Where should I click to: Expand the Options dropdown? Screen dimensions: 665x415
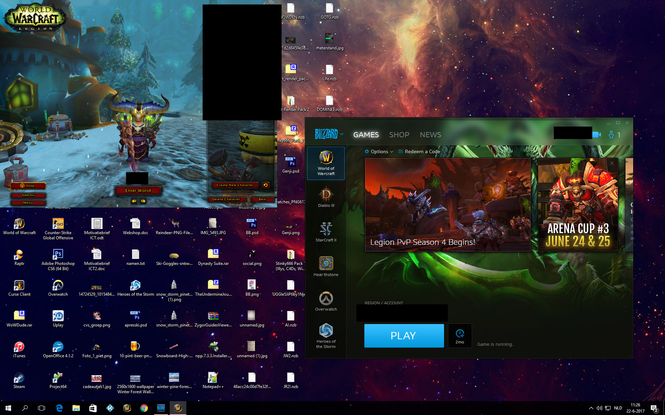(x=379, y=151)
